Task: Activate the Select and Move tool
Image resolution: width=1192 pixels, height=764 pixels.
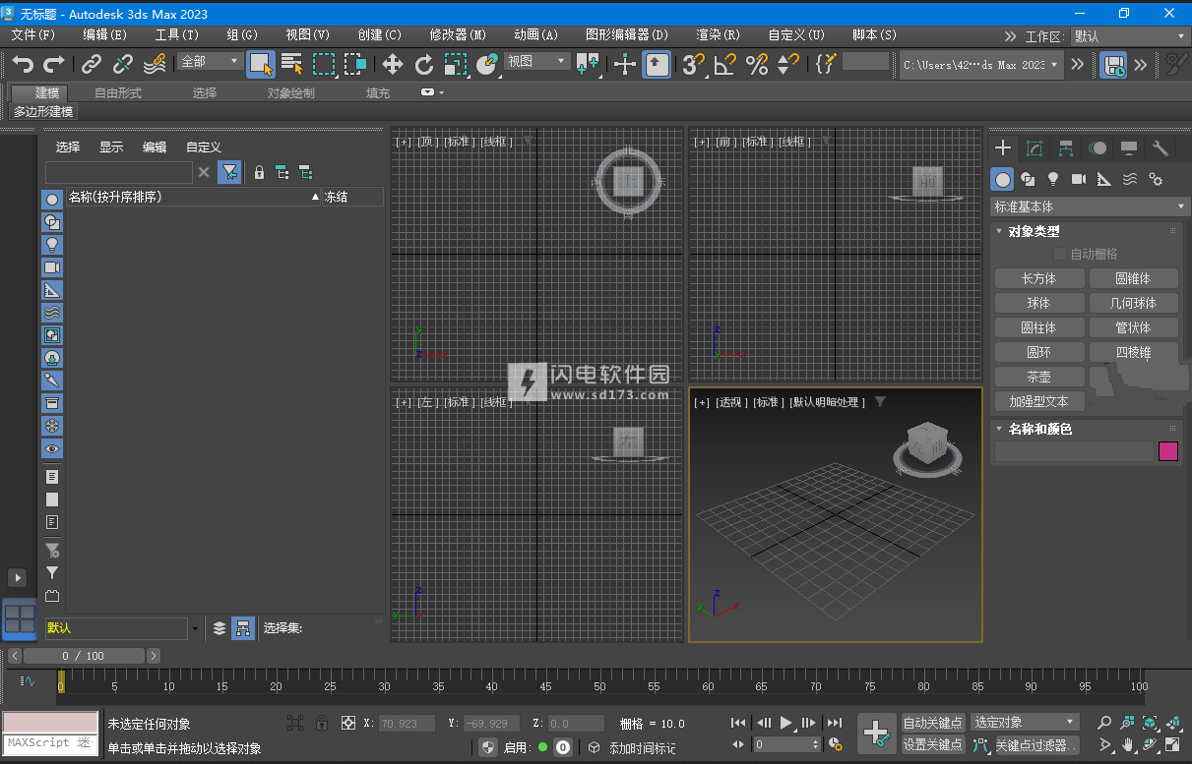Action: [x=393, y=64]
